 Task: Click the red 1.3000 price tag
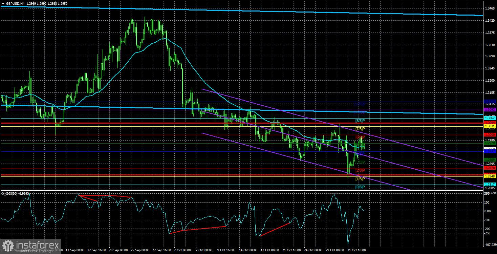pyautogui.click(x=490, y=135)
